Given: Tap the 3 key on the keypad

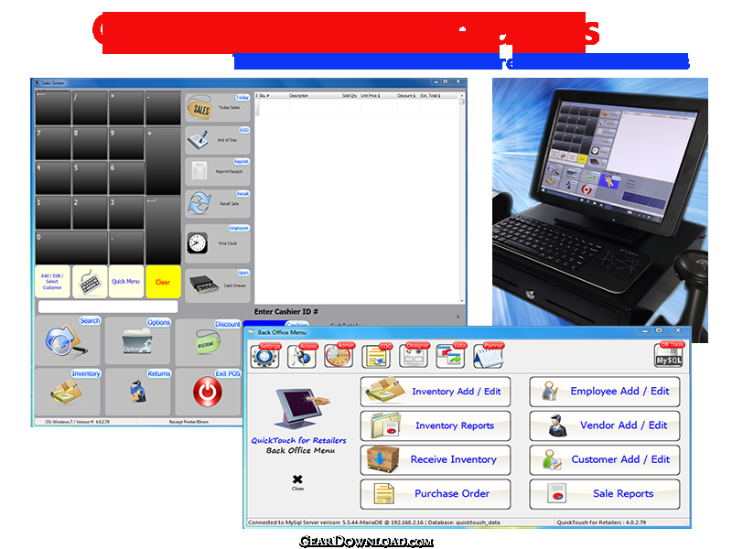Looking at the screenshot, I should [x=126, y=212].
